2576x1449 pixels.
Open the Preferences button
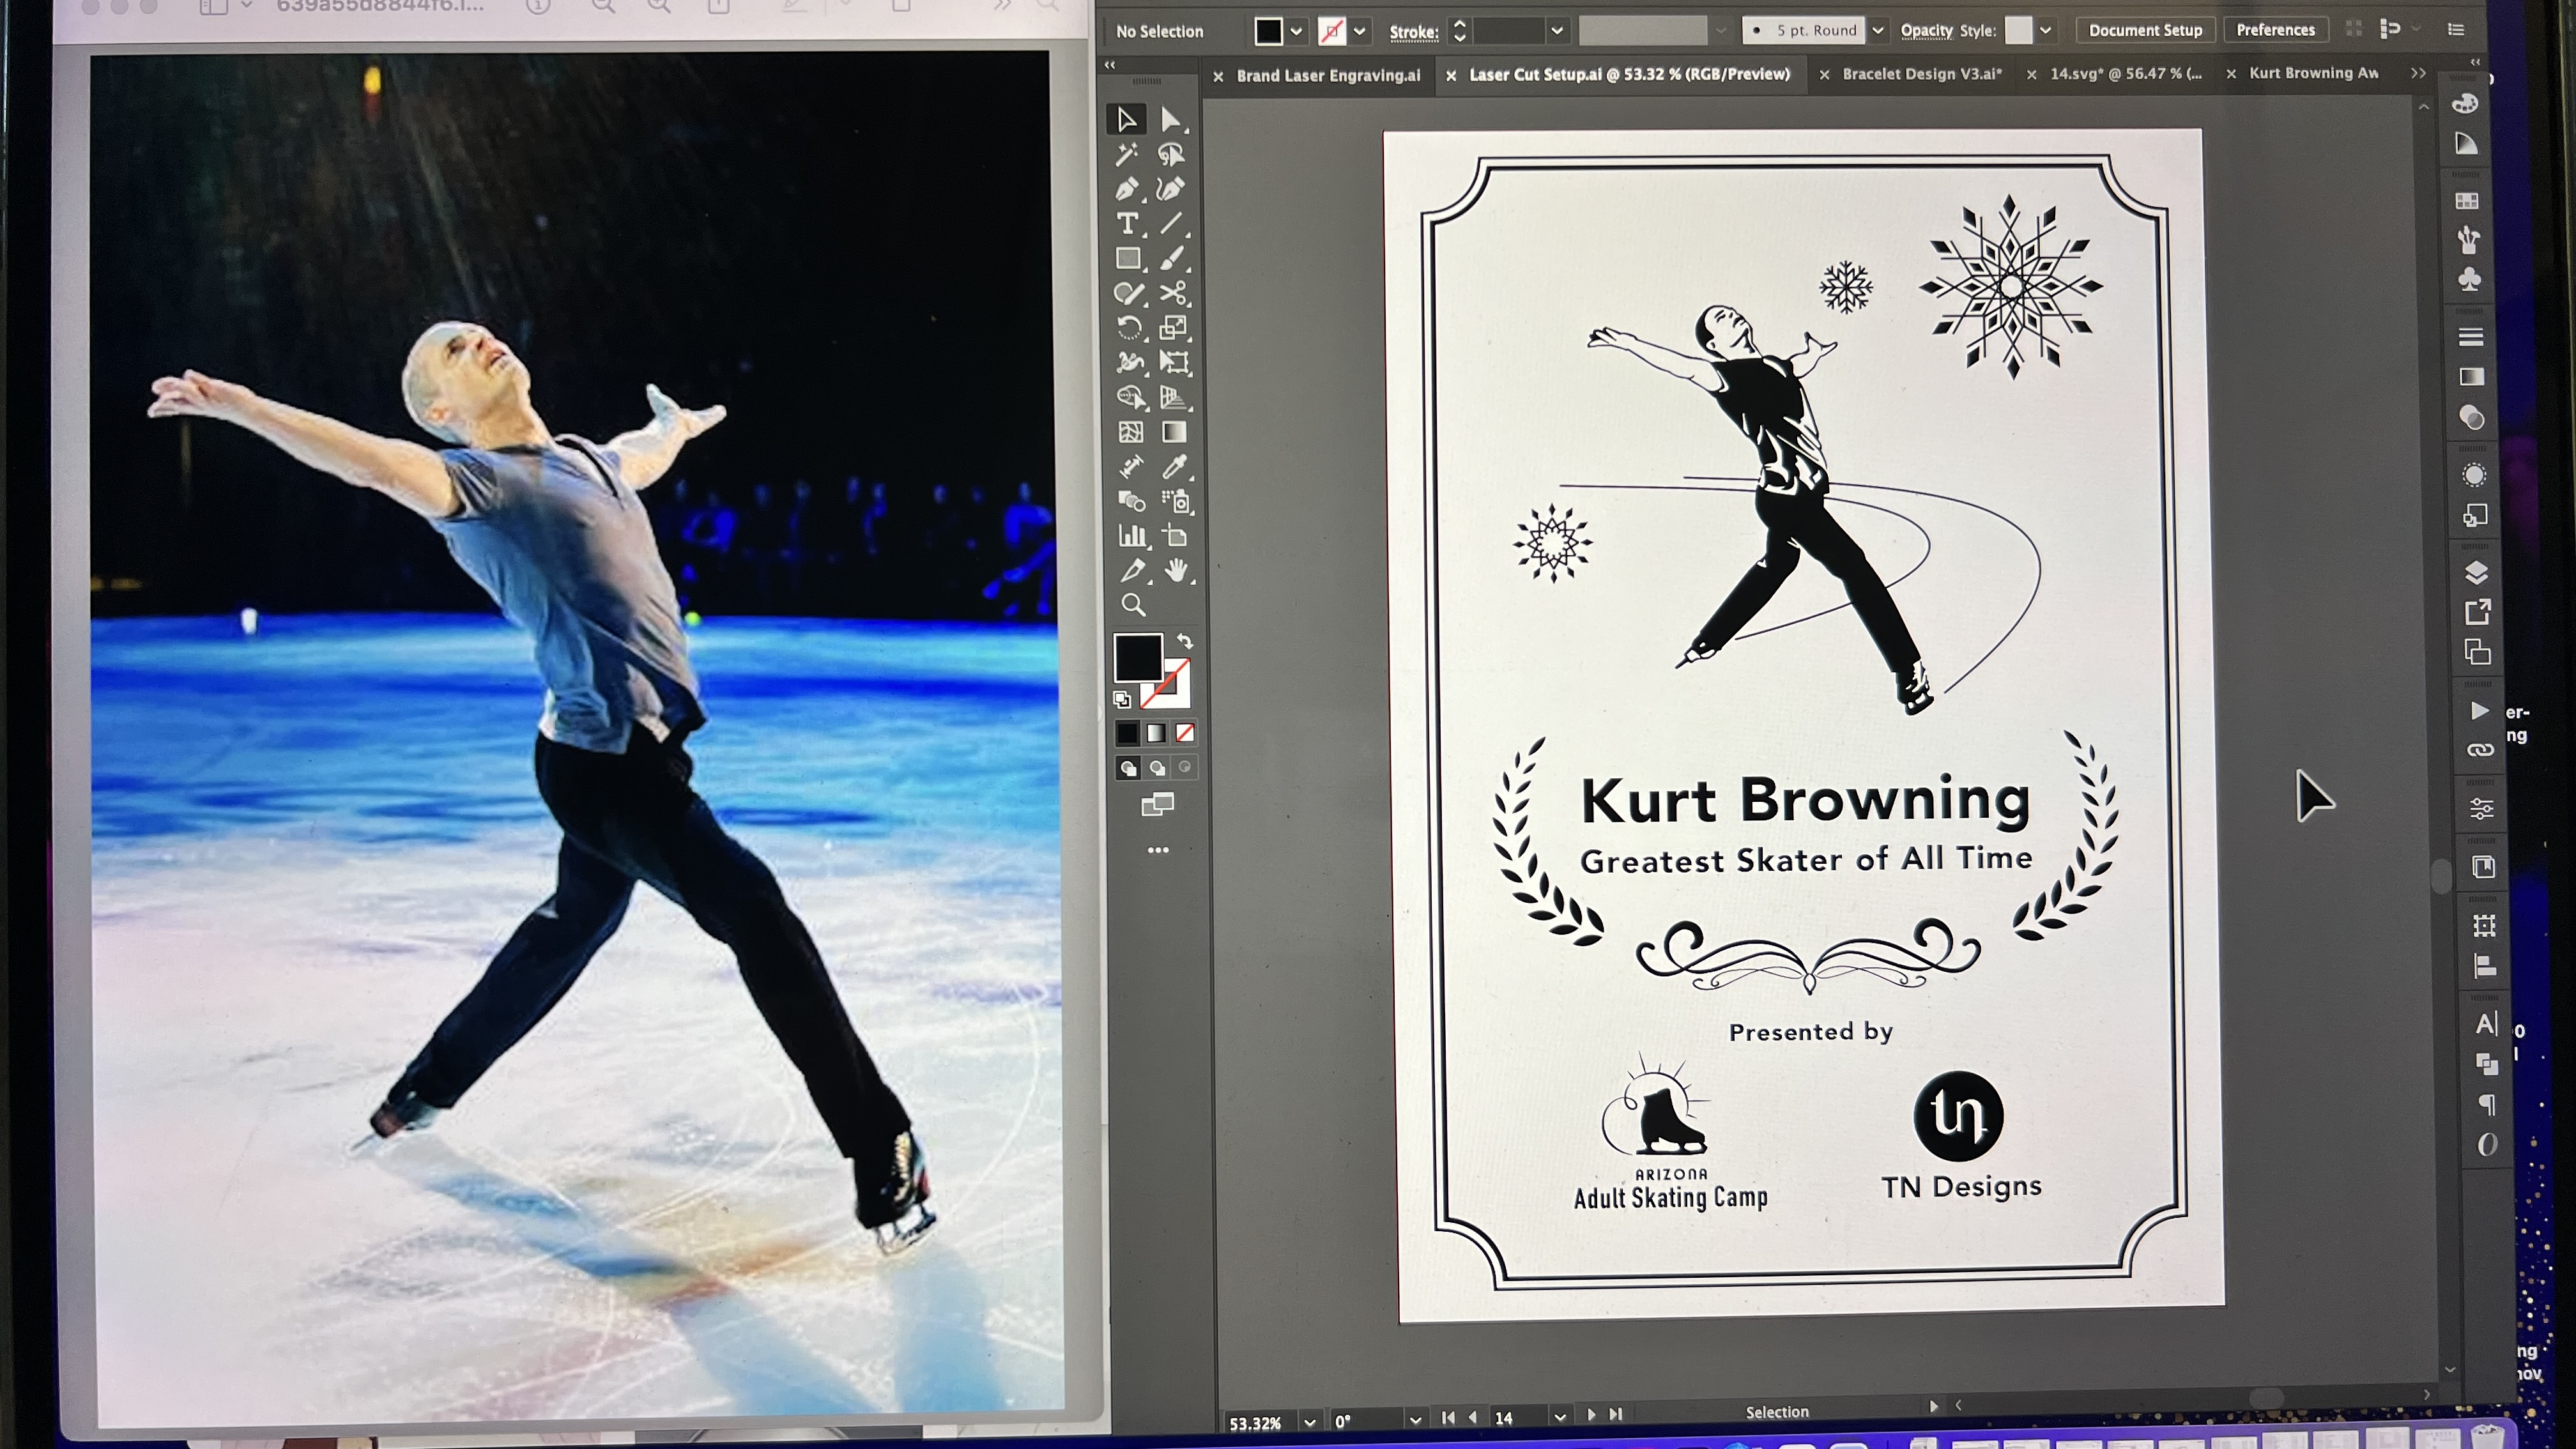[x=2275, y=30]
